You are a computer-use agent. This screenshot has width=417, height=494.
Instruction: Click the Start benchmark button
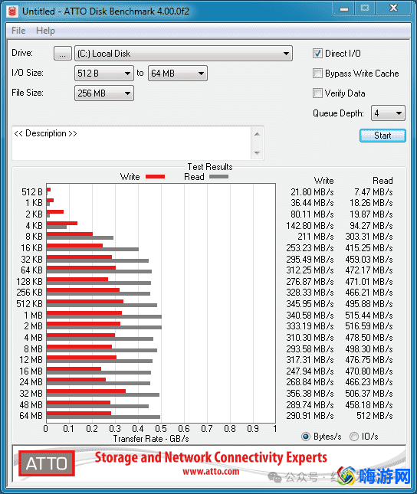pyautogui.click(x=383, y=136)
